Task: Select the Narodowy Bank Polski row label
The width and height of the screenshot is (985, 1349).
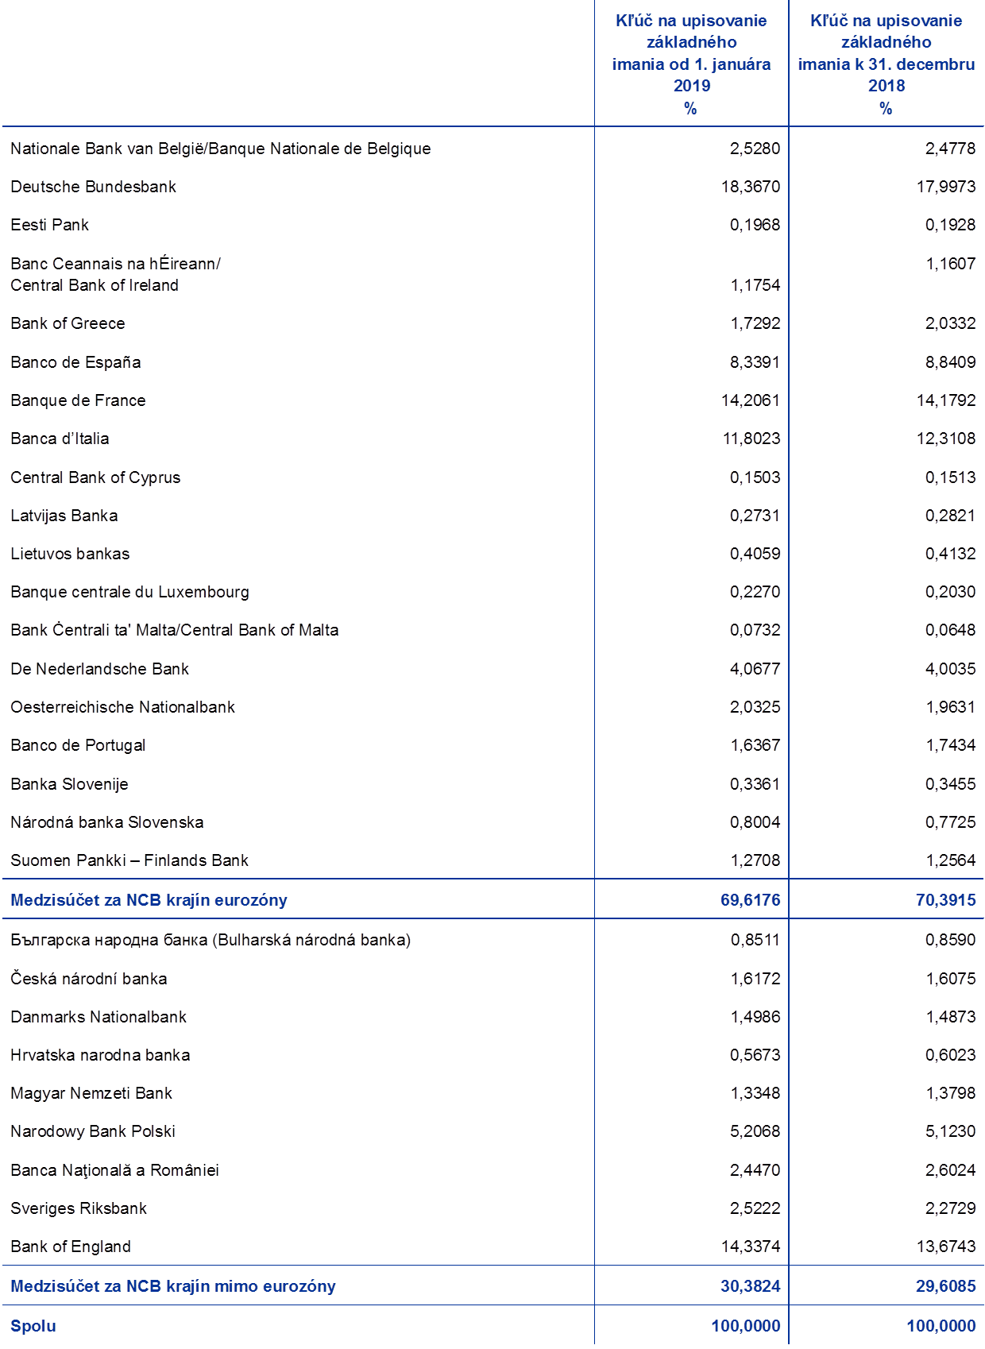Action: [x=92, y=1131]
